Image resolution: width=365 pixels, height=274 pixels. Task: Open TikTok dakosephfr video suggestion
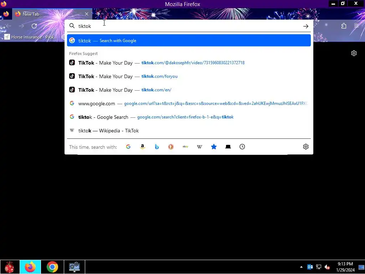189,63
